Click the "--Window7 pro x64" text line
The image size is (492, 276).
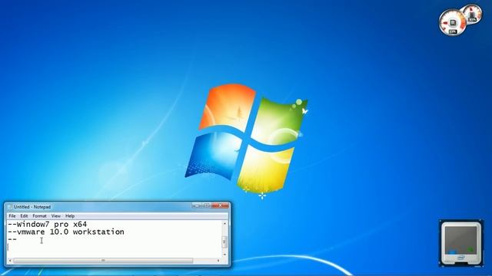point(48,225)
